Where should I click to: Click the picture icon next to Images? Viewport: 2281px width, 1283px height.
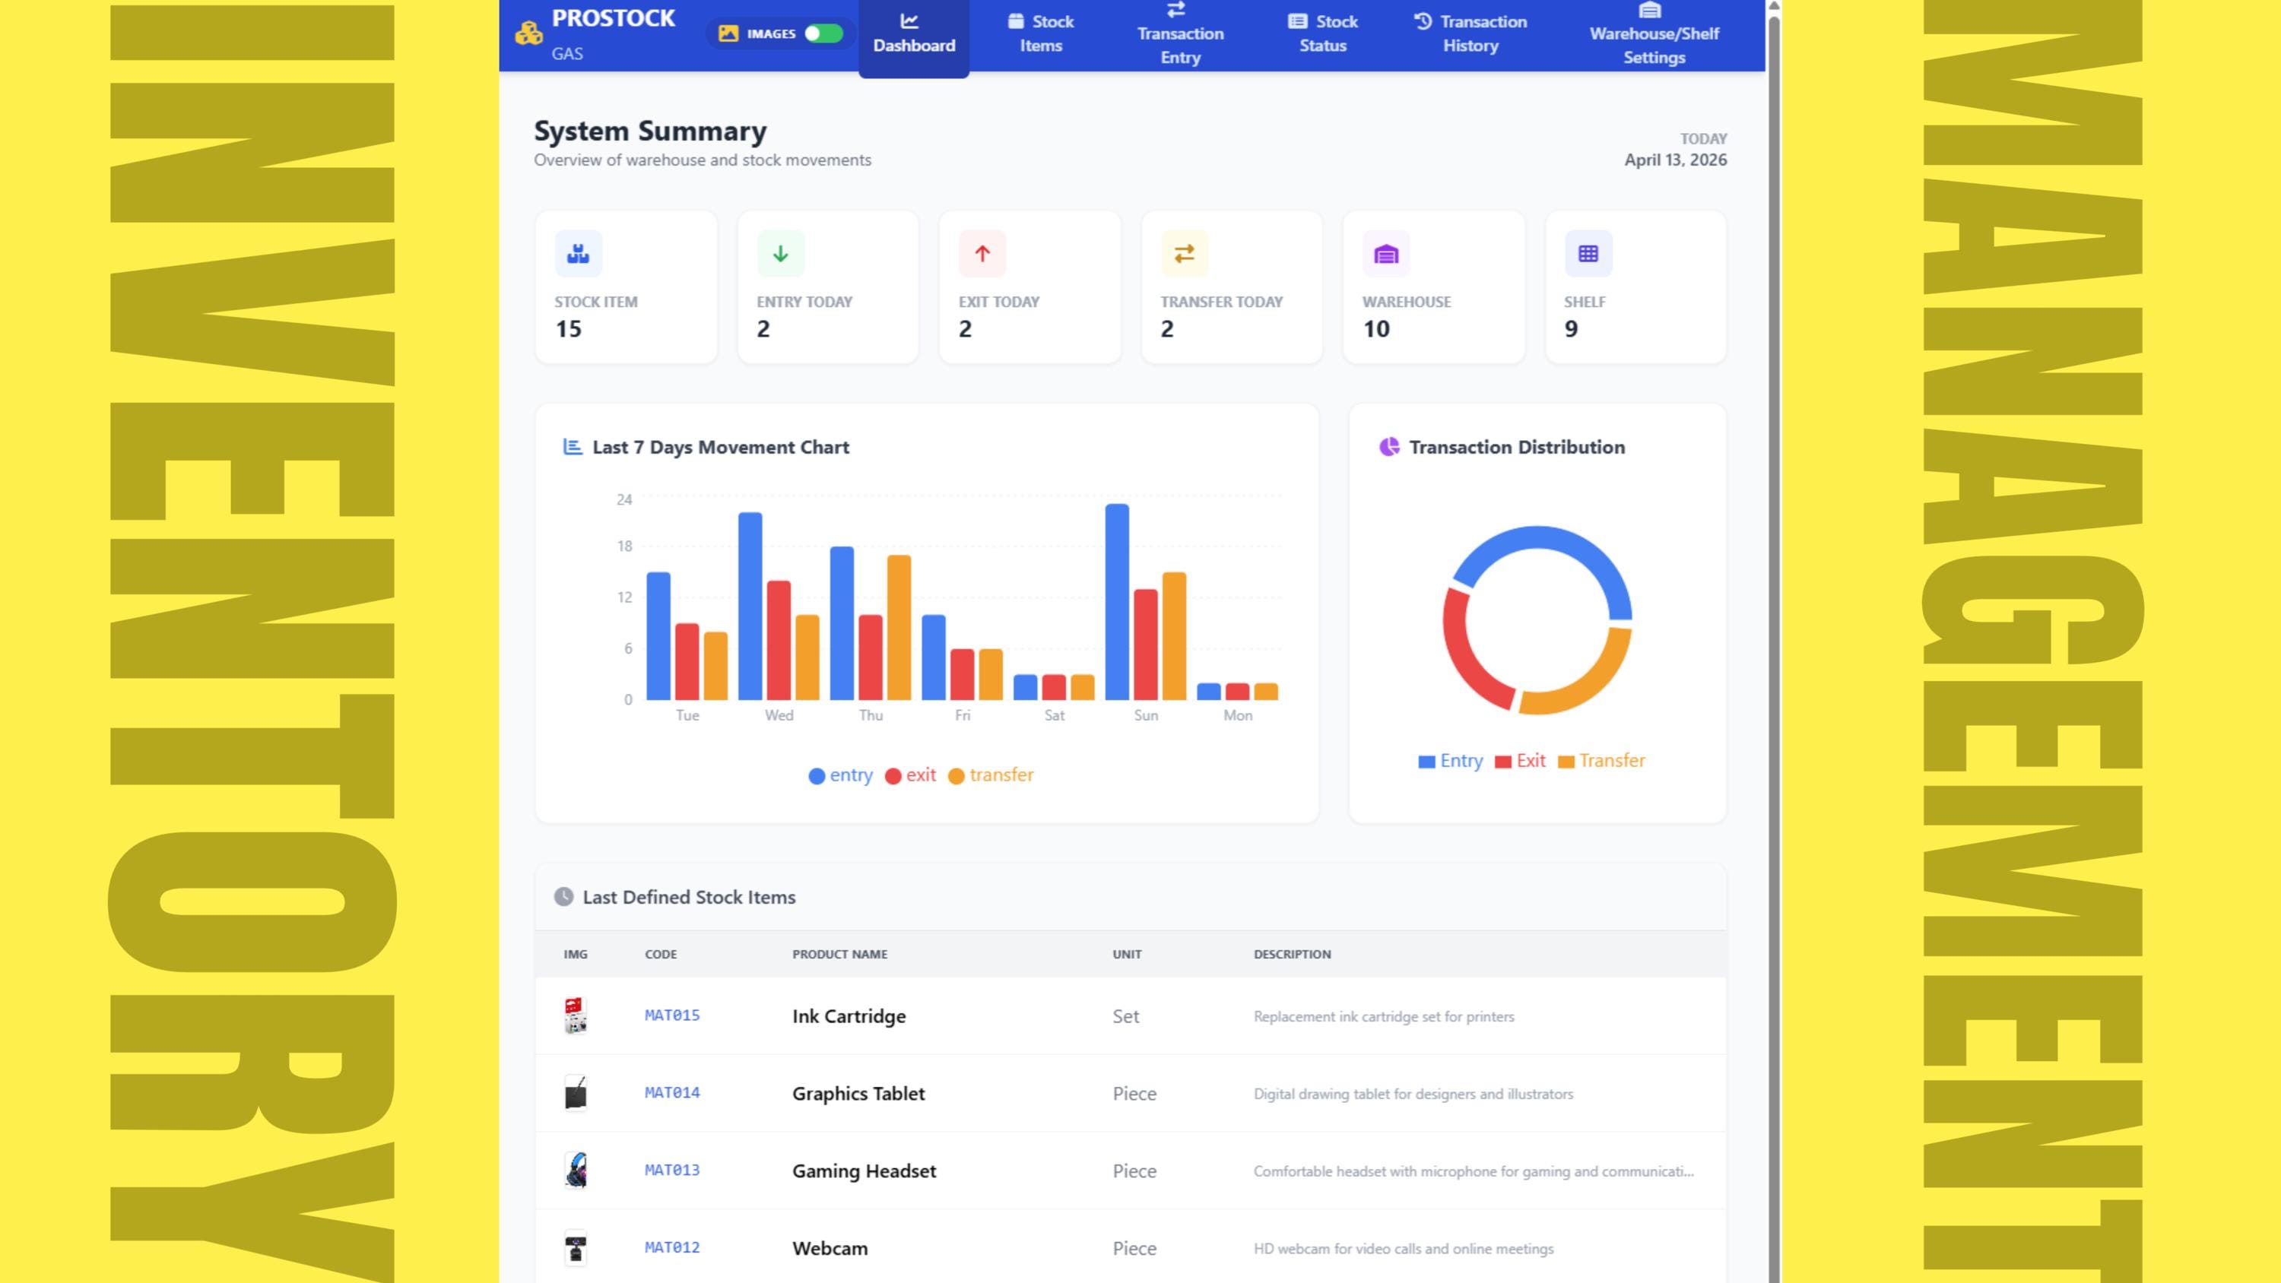click(x=728, y=33)
